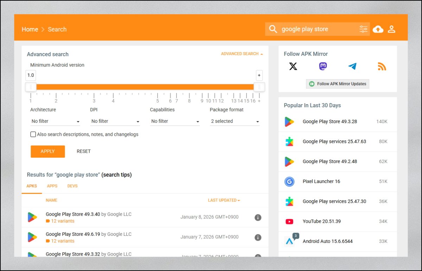Open the Package format dropdown

coord(235,121)
